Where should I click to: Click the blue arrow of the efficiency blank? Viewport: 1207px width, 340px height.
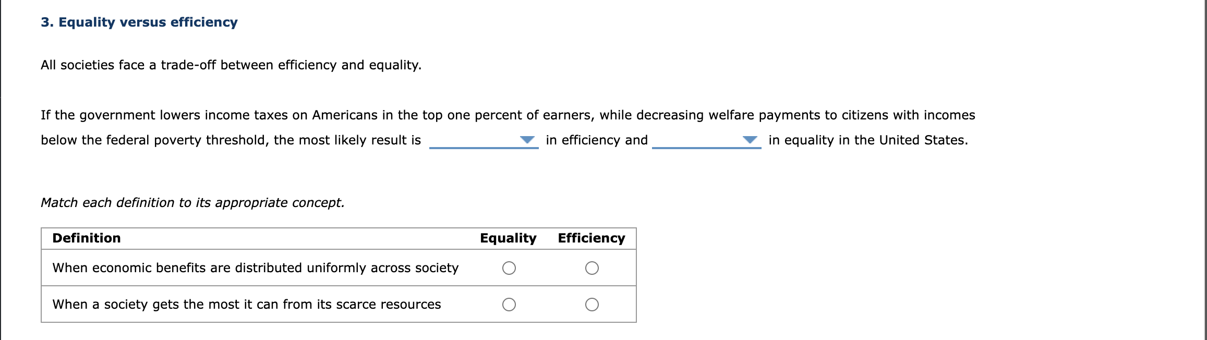(527, 140)
